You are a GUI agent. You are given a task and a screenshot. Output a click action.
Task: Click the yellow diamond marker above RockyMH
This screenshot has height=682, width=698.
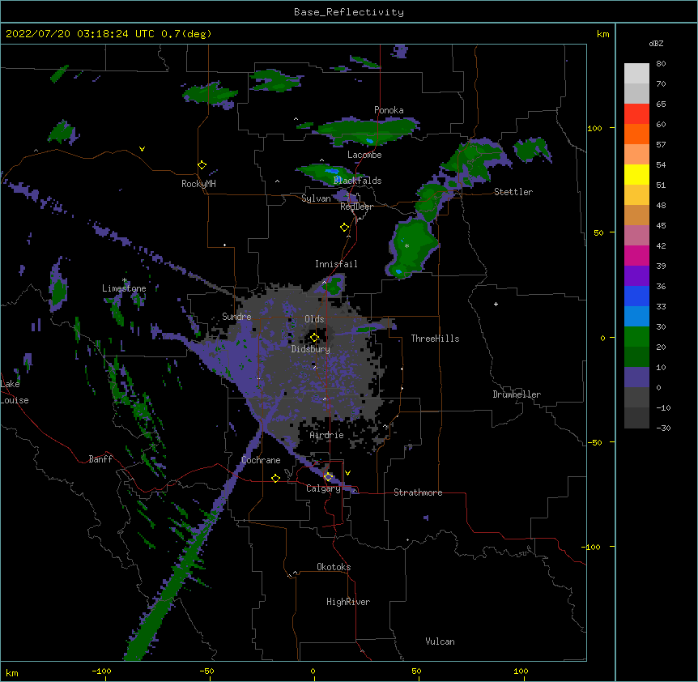click(202, 165)
